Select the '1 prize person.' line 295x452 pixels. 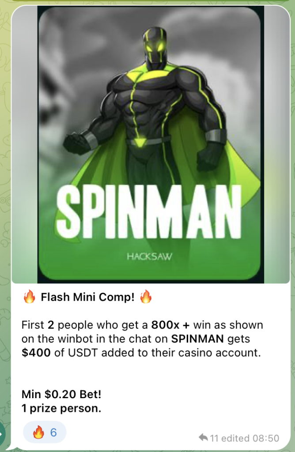coord(61,408)
